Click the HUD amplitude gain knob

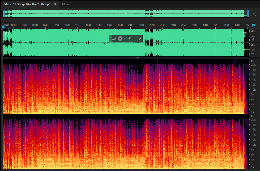point(120,38)
